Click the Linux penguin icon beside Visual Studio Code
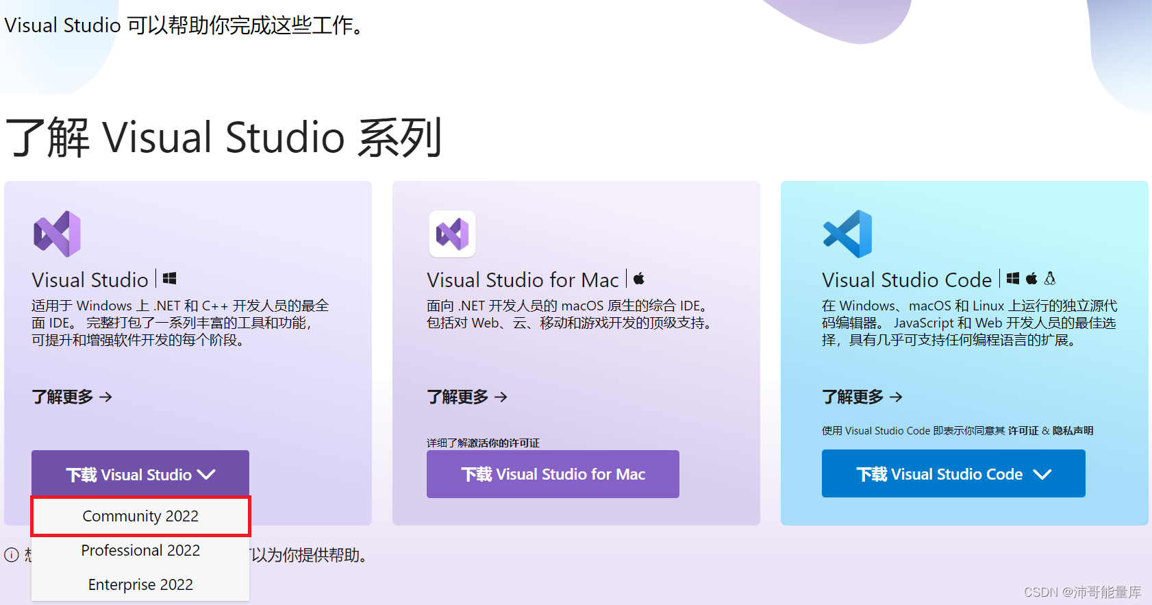1152x605 pixels. [1050, 278]
